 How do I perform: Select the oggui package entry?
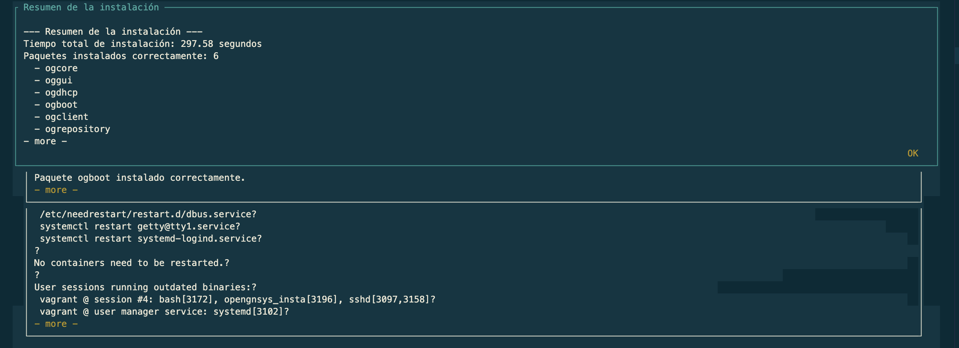coord(58,81)
